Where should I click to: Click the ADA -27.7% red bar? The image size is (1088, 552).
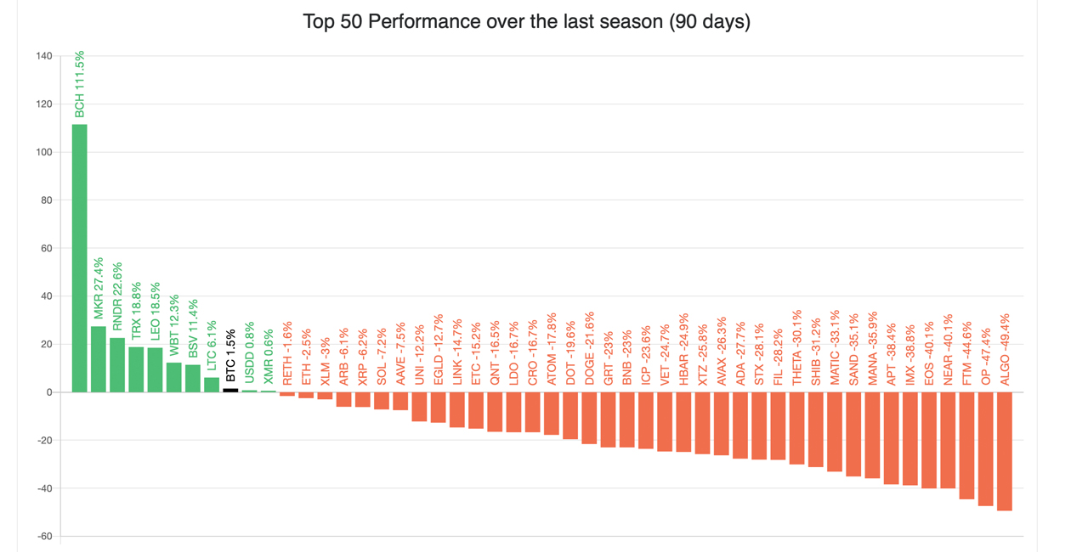pos(740,425)
